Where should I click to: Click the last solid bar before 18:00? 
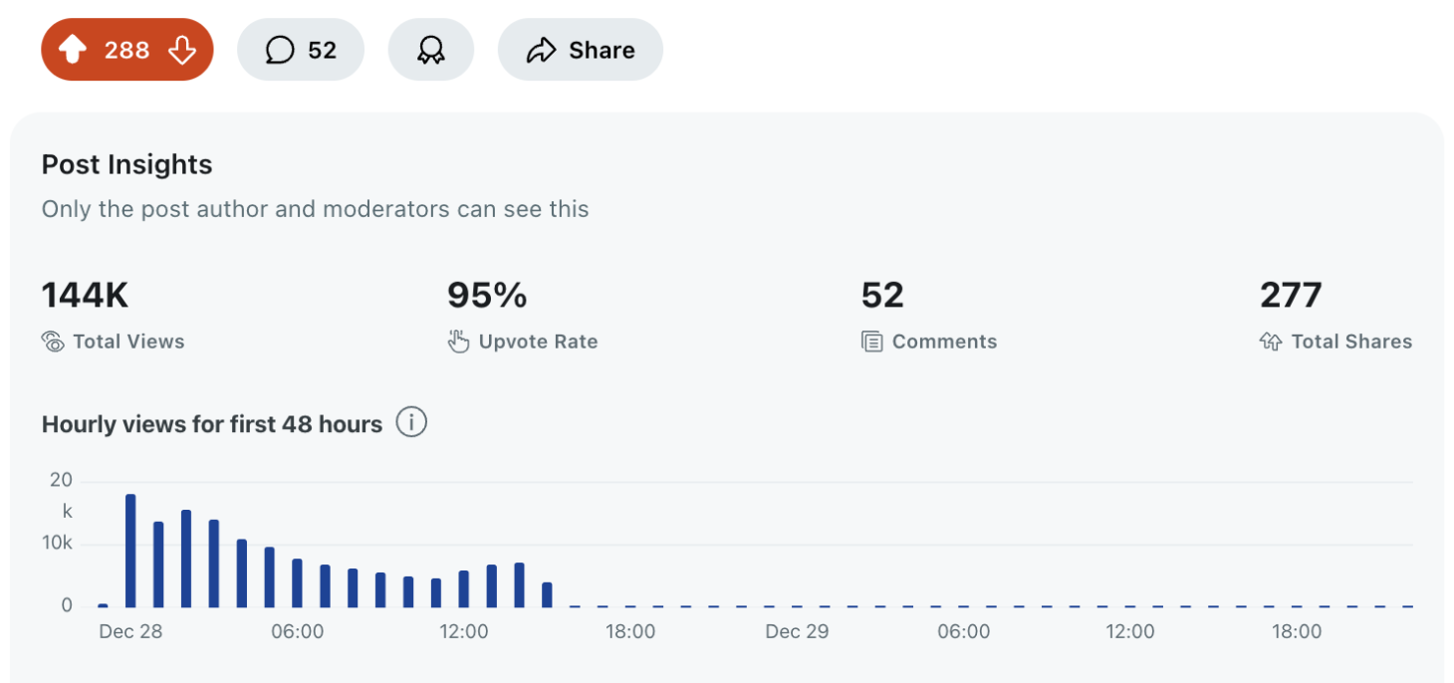[547, 594]
